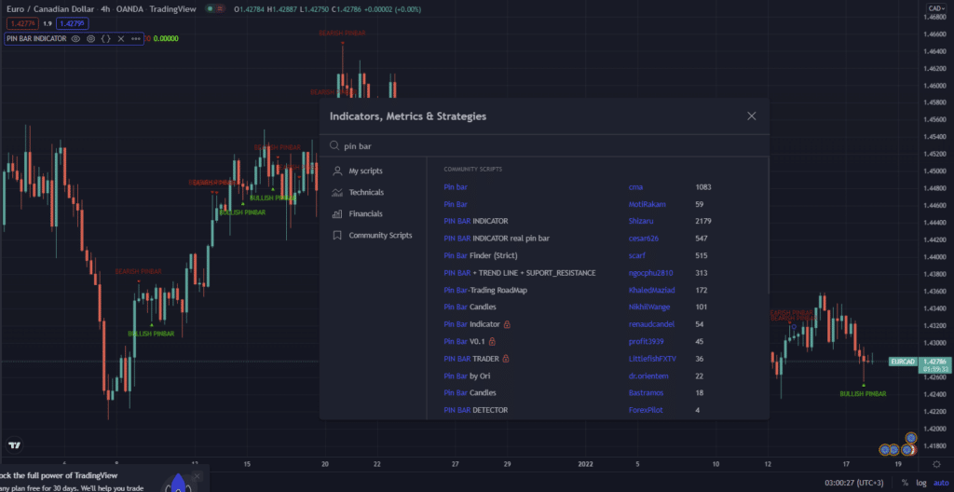Viewport: 954px width, 492px height.
Task: Open the Community Scripts category
Action: coord(379,236)
